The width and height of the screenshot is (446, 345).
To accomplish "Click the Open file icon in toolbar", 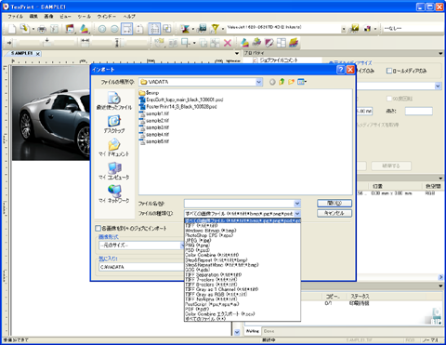I will (x=24, y=29).
